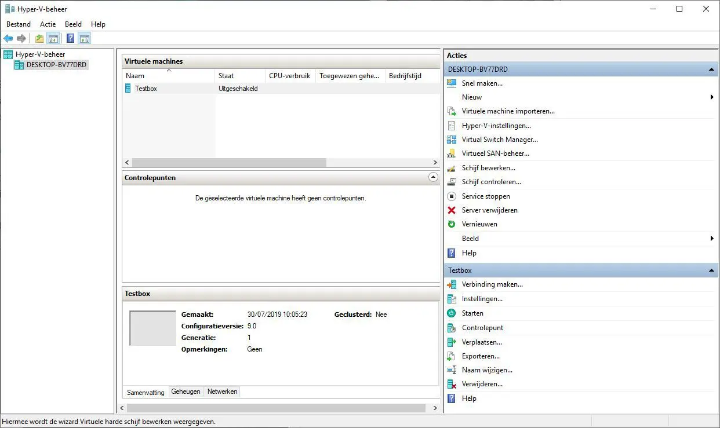
Task: Click the Controlepunt icon
Action: pos(452,328)
